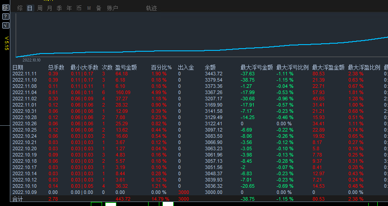Click the 最小|大手数 column header
The image size is (388, 206).
click(85, 67)
